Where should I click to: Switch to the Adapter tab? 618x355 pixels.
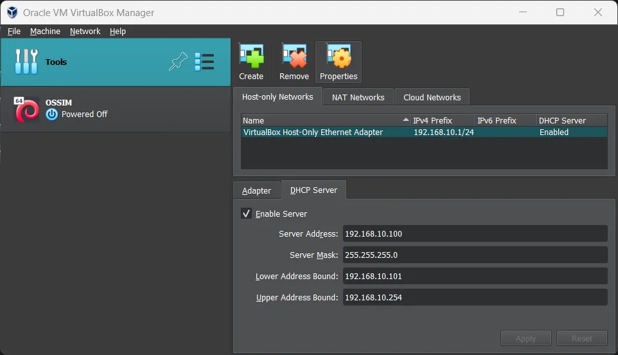(x=256, y=190)
